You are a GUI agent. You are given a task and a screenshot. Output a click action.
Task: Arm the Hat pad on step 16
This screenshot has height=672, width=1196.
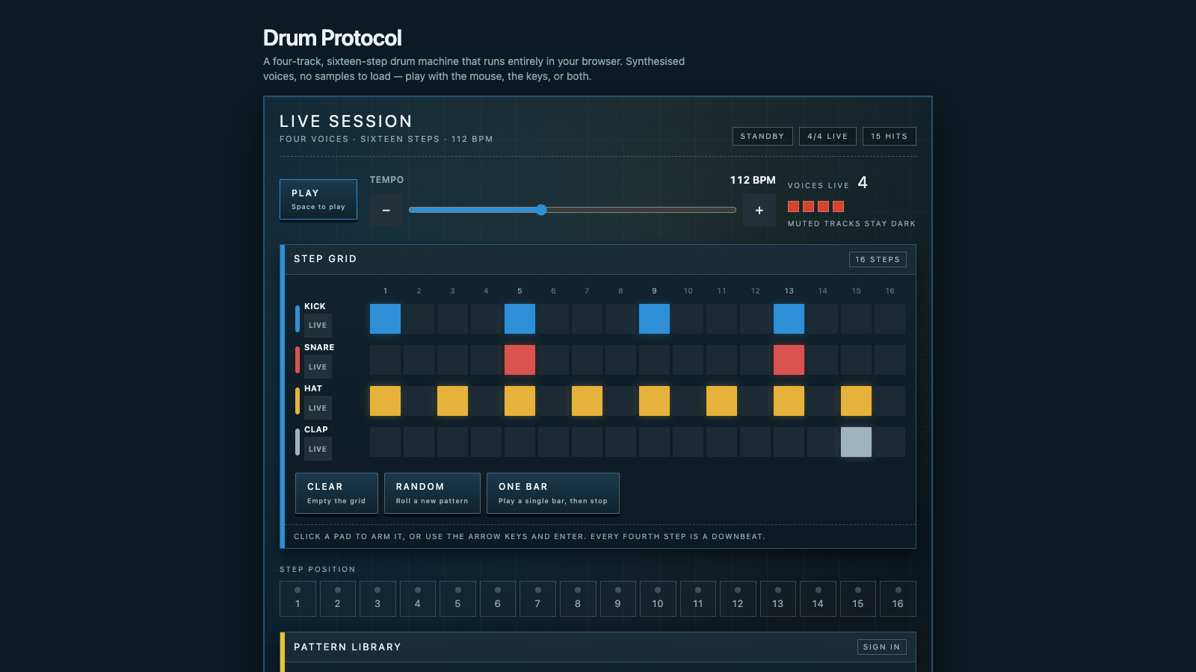[x=890, y=401]
